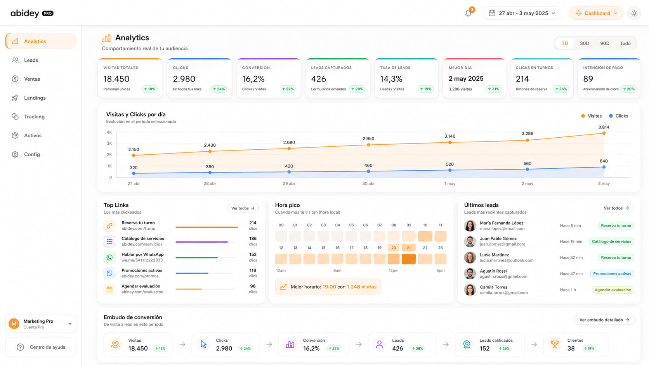Image resolution: width=649 pixels, height=365 pixels.
Task: Click Ver todos in Últimos leads
Action: 616,208
